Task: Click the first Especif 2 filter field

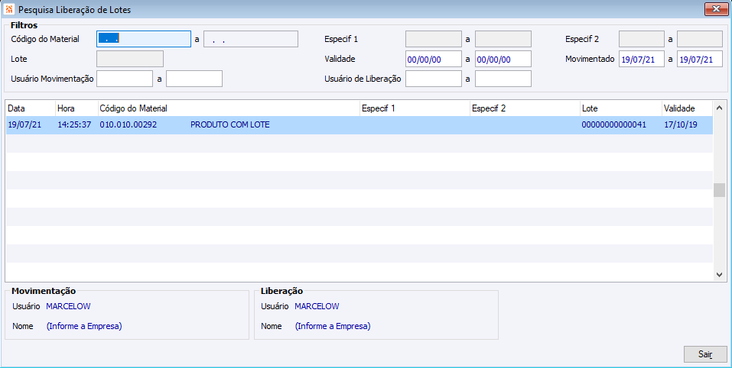Action: click(x=642, y=39)
